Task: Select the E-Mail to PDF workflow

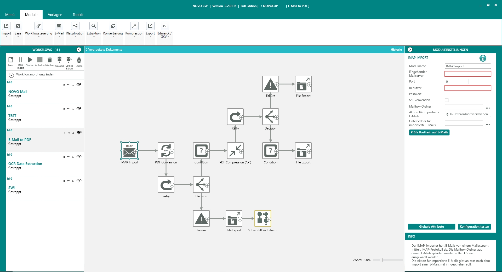Action: coord(45,140)
